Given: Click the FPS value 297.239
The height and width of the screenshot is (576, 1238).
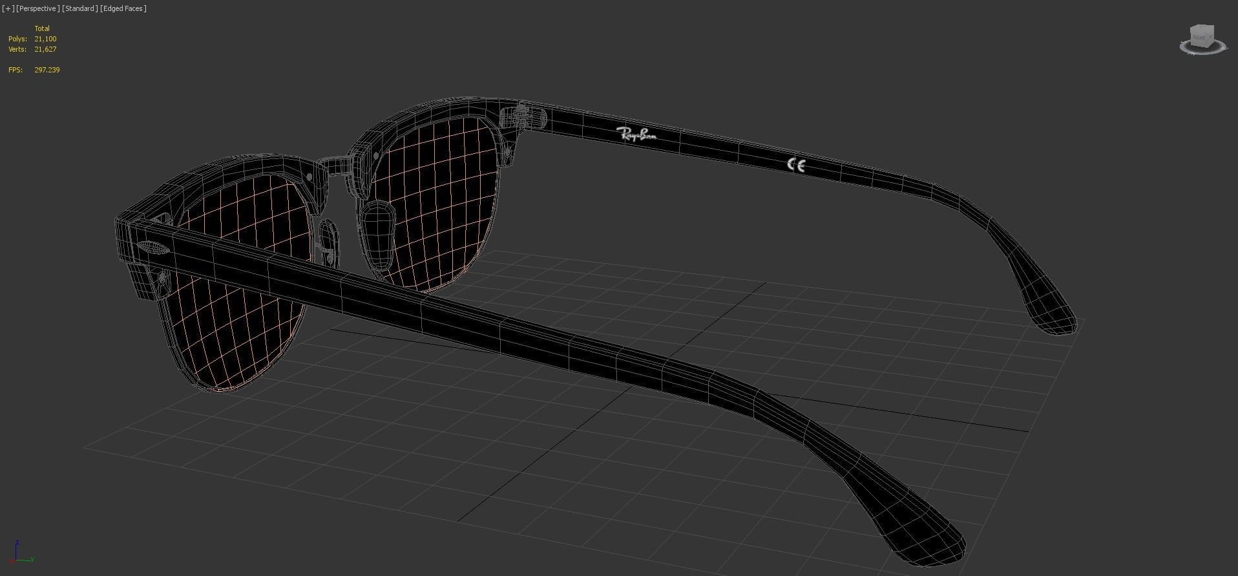Looking at the screenshot, I should [47, 70].
